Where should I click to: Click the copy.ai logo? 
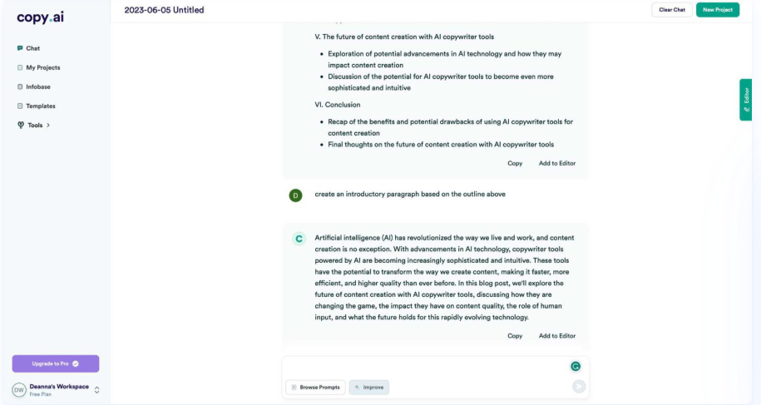(x=38, y=17)
